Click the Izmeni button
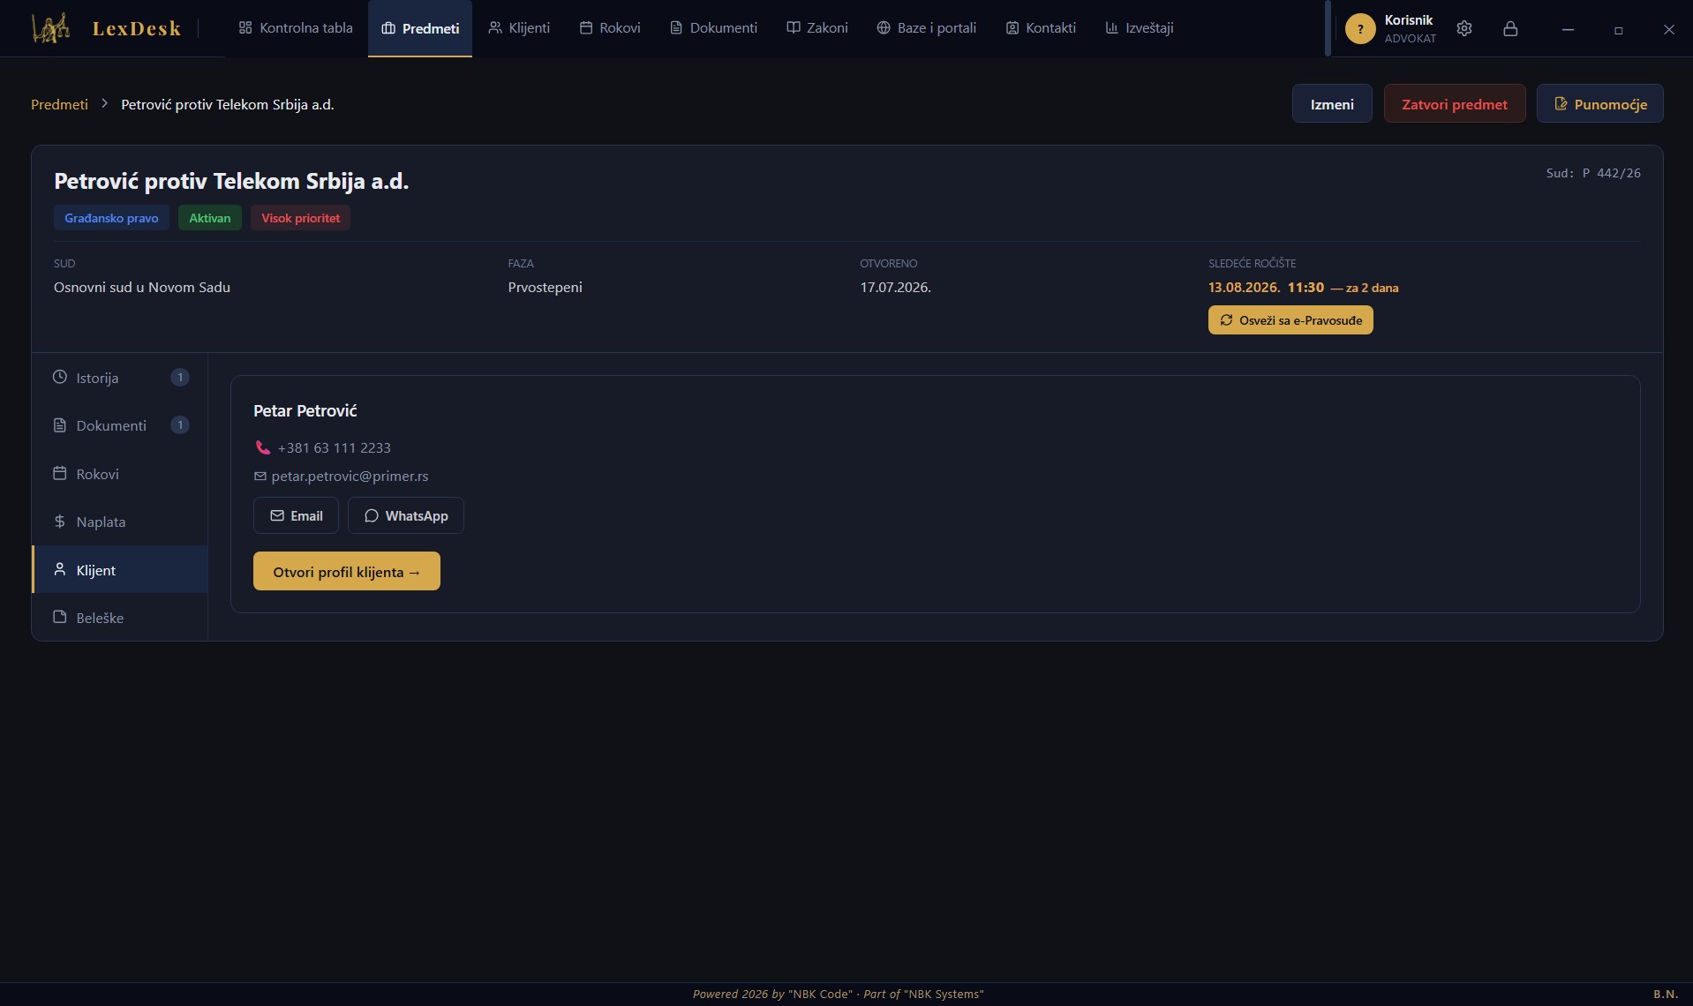Viewport: 1693px width, 1006px height. [1332, 104]
